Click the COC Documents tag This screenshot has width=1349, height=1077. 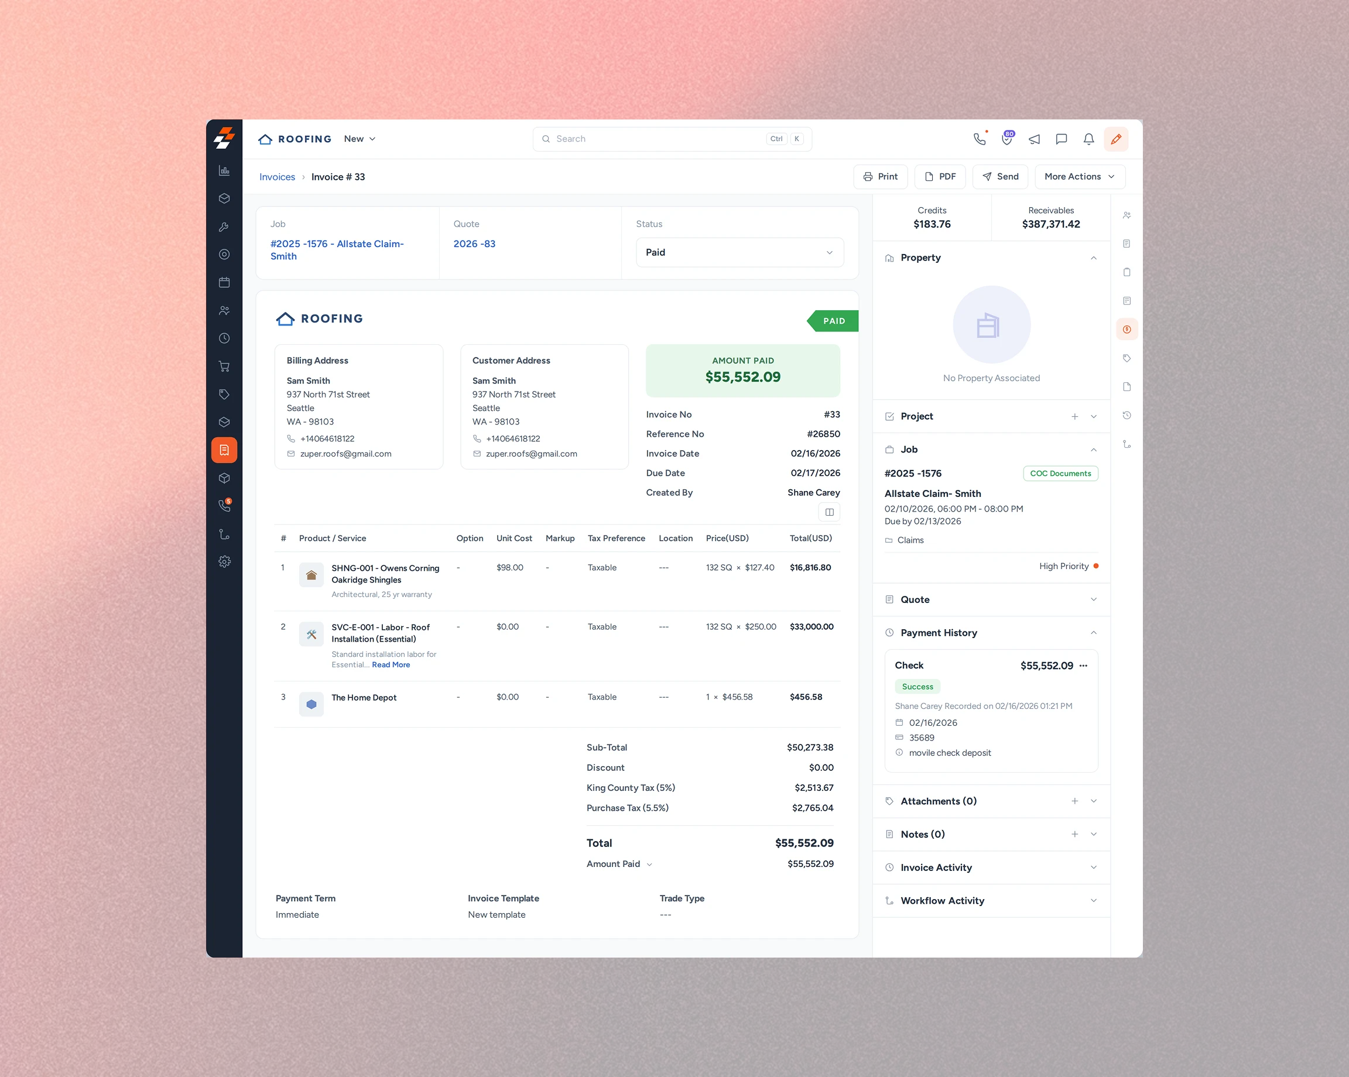tap(1060, 474)
